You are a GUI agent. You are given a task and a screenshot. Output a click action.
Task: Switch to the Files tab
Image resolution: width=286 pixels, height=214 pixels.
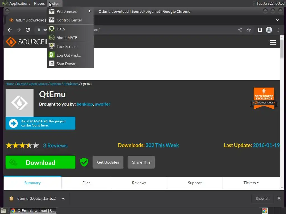coord(86,183)
